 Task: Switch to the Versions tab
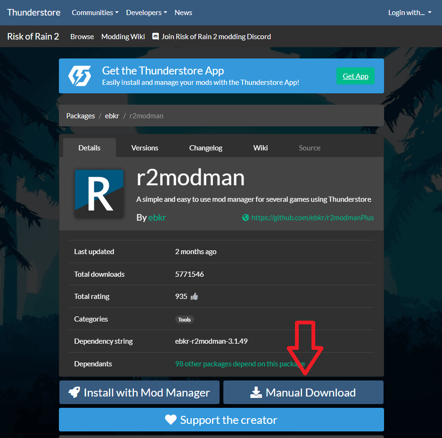(145, 148)
